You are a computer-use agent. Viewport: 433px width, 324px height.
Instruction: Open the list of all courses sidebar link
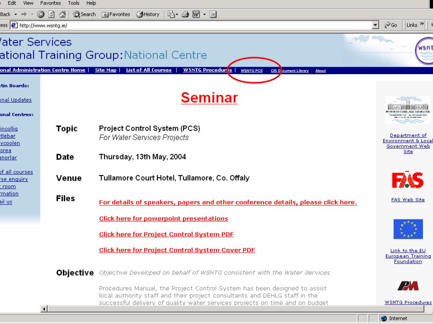point(16,172)
